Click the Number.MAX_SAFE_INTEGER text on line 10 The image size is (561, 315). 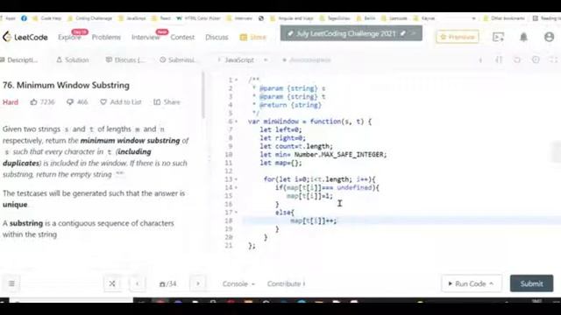(x=339, y=155)
